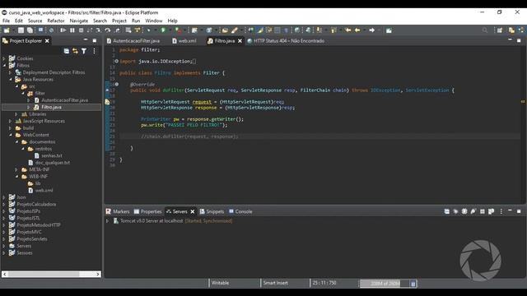Minimize the Project Explorer panel

[86, 40]
